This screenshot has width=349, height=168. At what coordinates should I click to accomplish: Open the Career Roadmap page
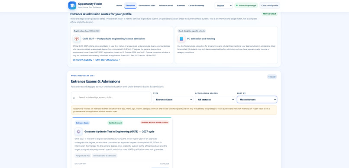196,5
